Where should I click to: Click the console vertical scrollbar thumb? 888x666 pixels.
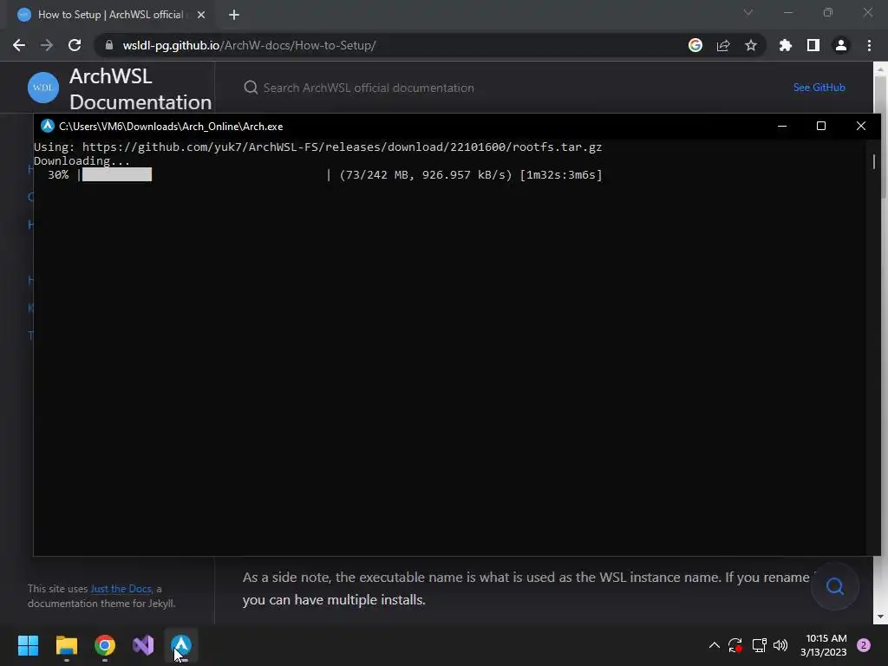click(x=874, y=161)
